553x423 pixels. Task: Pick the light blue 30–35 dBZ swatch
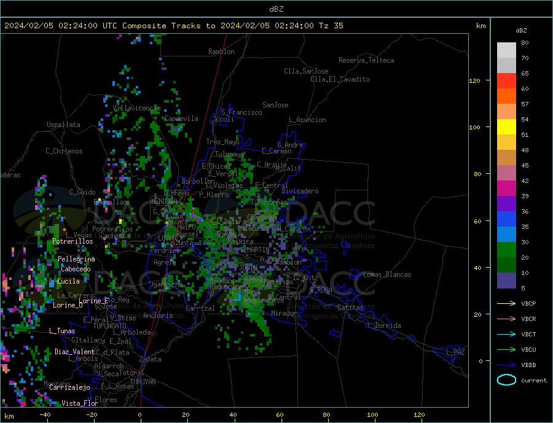(x=506, y=234)
